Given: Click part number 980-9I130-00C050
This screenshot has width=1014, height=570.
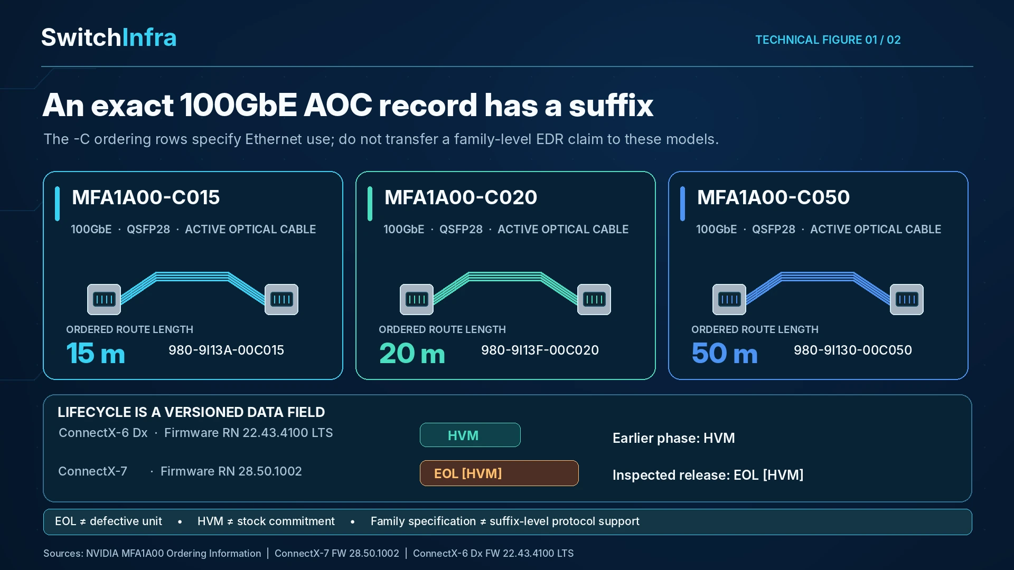Looking at the screenshot, I should [852, 350].
